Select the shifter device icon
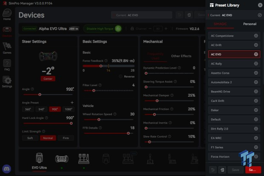This screenshot has height=176, width=264. pyautogui.click(x=150, y=159)
